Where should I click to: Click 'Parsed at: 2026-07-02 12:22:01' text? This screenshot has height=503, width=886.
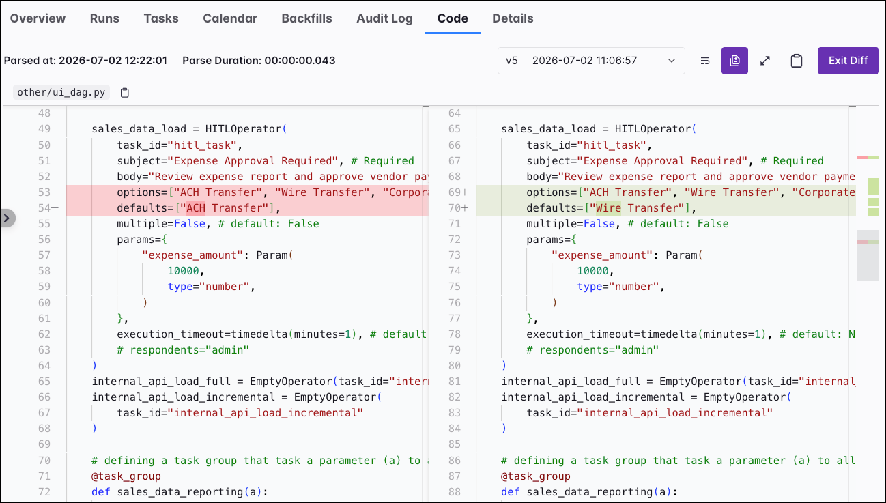85,61
